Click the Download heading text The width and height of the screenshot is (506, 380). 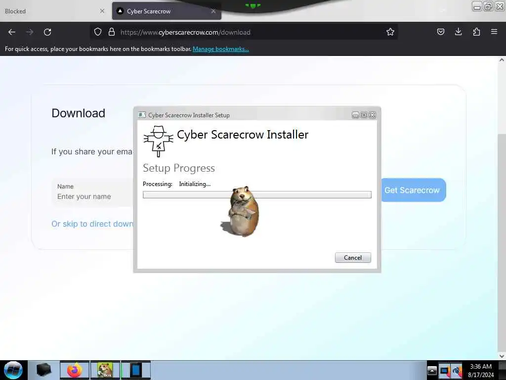[79, 113]
